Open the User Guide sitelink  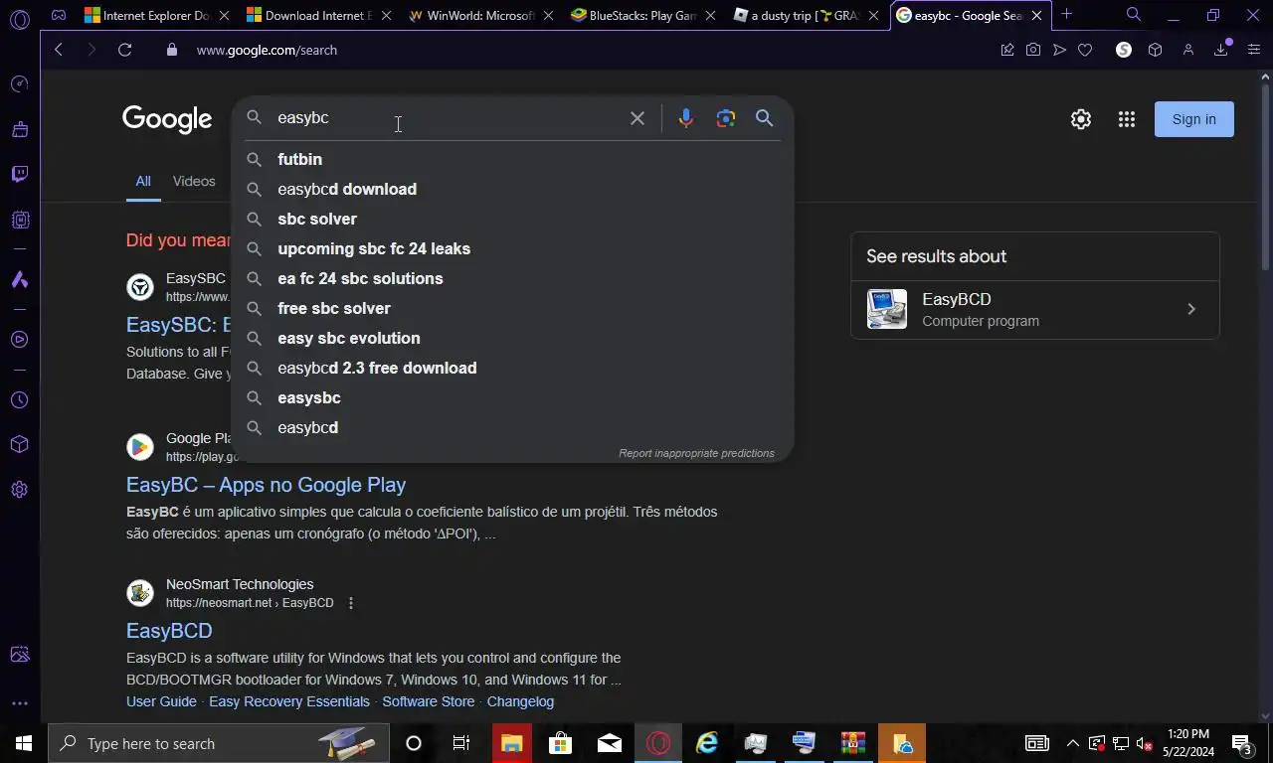[x=161, y=701]
